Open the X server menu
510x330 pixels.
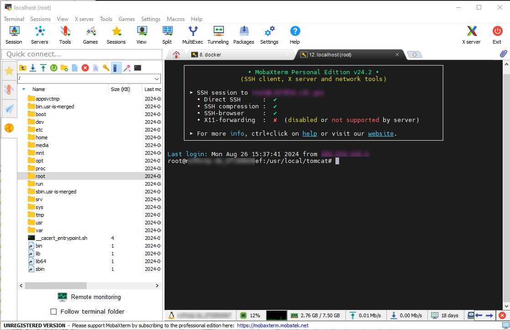tap(84, 19)
